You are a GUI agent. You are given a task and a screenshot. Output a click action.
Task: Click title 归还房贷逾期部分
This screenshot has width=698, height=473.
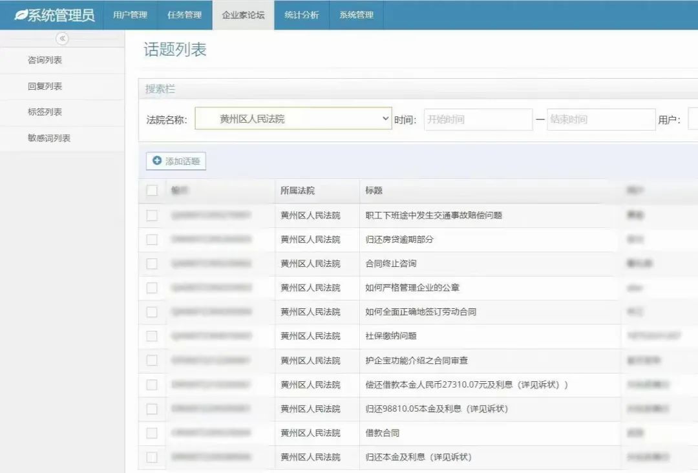(x=399, y=239)
